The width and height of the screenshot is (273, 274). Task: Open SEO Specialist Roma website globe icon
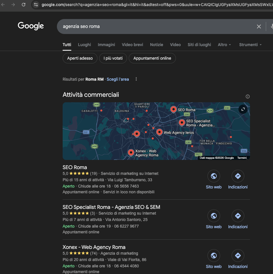[214, 216]
